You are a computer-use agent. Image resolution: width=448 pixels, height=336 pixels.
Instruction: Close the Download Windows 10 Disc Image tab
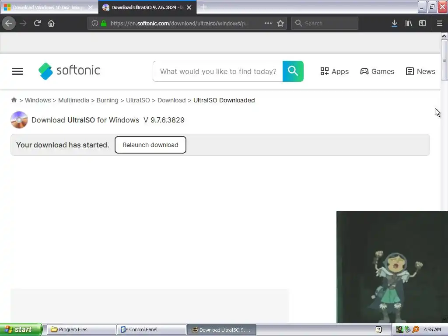[91, 7]
